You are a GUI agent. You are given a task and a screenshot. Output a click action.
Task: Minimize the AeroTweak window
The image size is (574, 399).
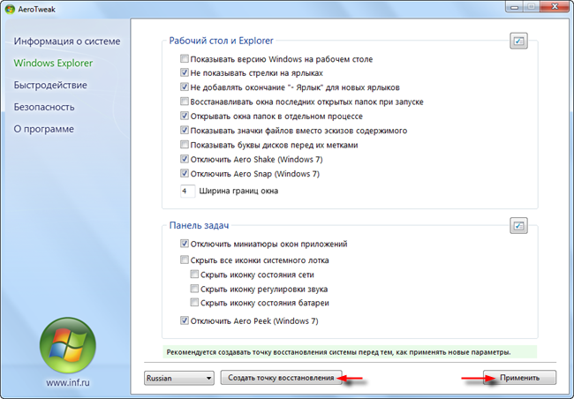tap(514, 6)
